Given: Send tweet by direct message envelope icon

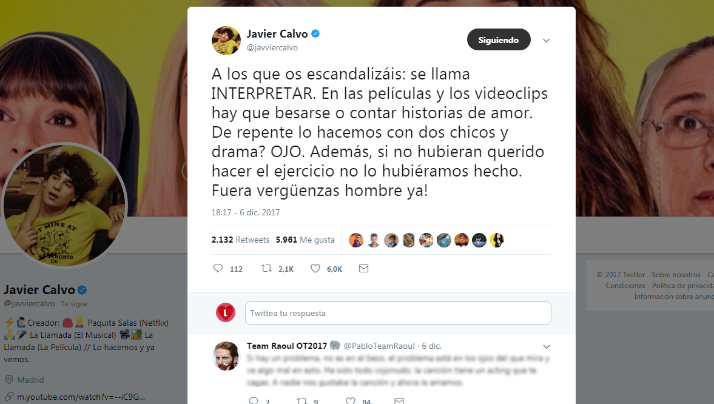Looking at the screenshot, I should pos(363,268).
